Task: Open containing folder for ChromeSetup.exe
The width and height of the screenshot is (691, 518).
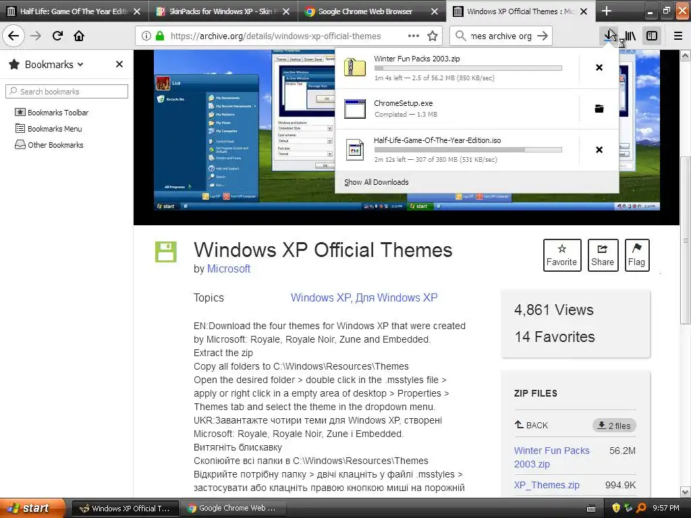Action: coord(599,109)
